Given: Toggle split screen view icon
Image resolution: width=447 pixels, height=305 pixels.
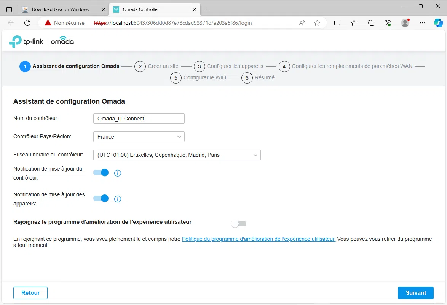Looking at the screenshot, I should click(337, 23).
